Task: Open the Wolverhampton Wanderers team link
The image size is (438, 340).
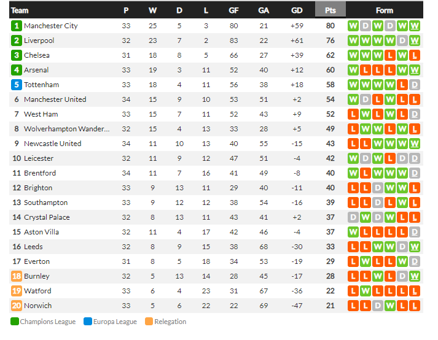Action: pyautogui.click(x=67, y=129)
